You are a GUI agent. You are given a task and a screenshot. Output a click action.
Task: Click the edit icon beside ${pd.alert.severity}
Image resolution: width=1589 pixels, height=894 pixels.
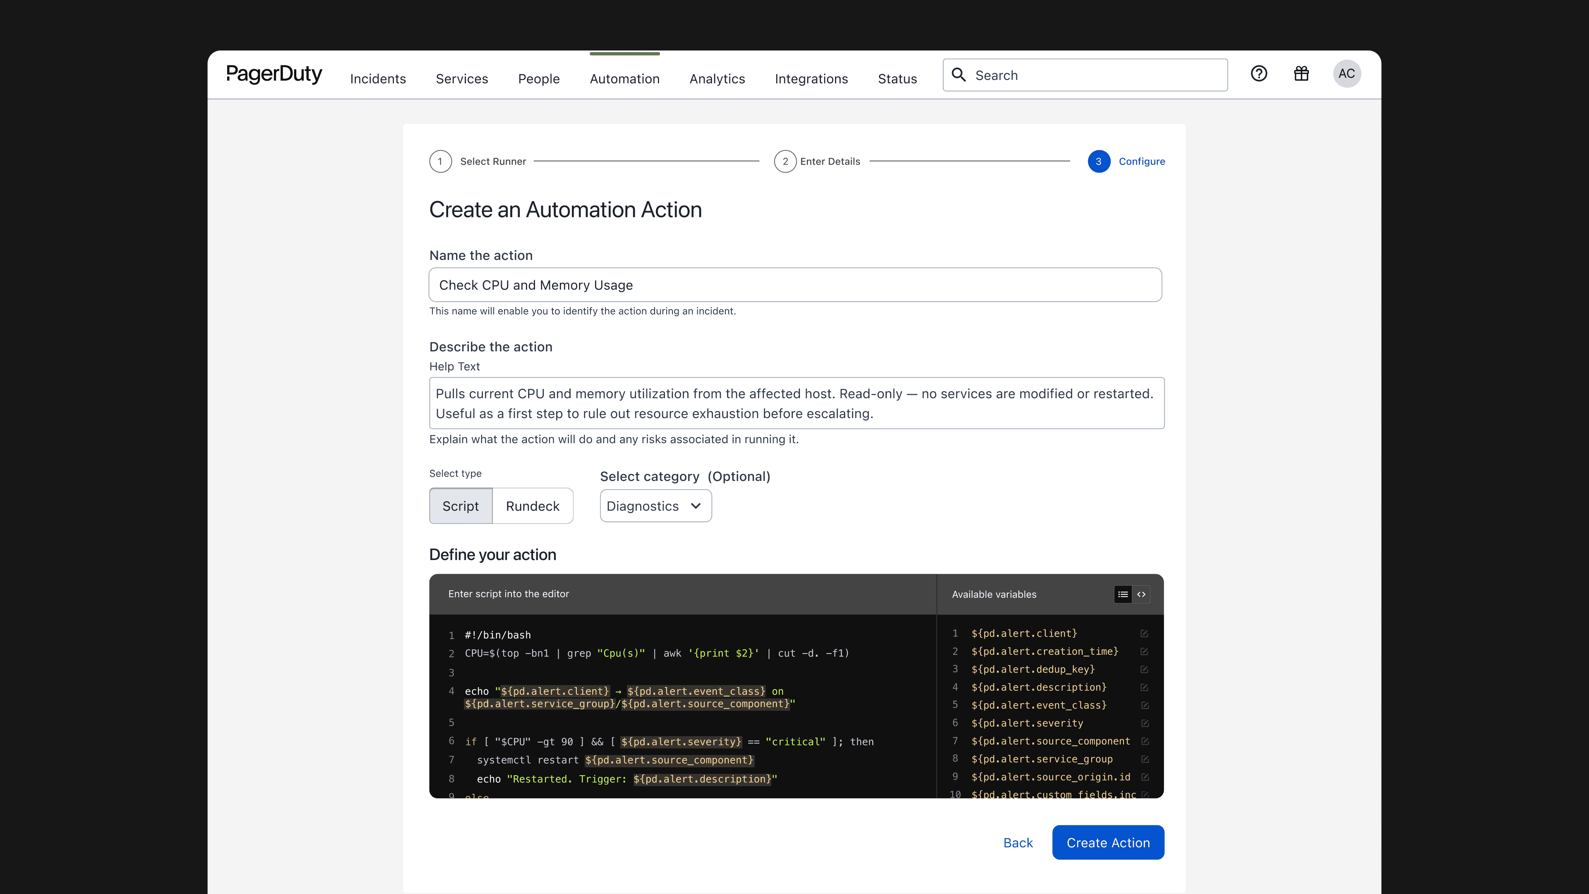click(x=1144, y=723)
